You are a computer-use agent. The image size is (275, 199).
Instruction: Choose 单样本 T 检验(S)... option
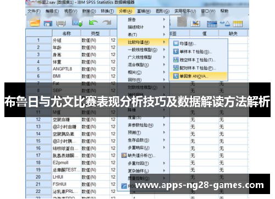(x=199, y=52)
